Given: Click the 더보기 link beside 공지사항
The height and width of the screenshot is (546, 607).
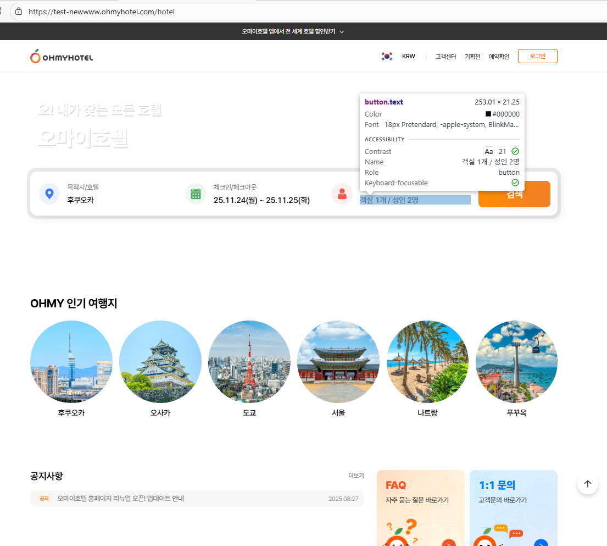Looking at the screenshot, I should [x=356, y=476].
